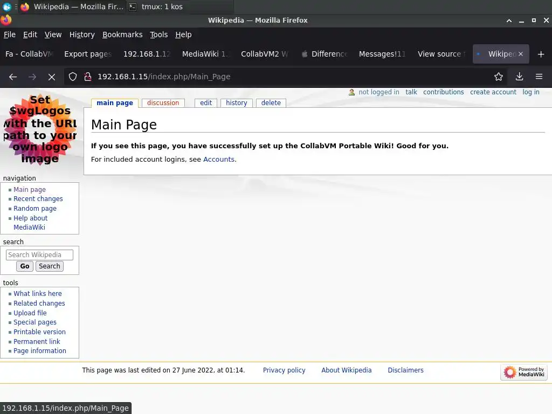Switch to the Fa - CollabVM tab

[30, 54]
